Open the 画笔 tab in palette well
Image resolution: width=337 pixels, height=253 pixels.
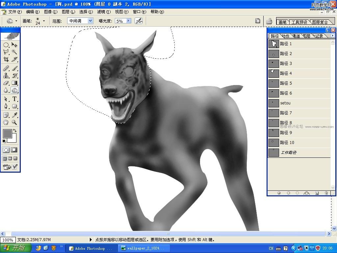283,22
